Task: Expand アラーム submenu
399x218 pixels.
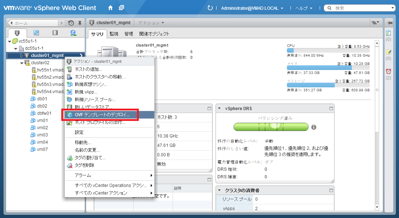Action: click(110, 175)
